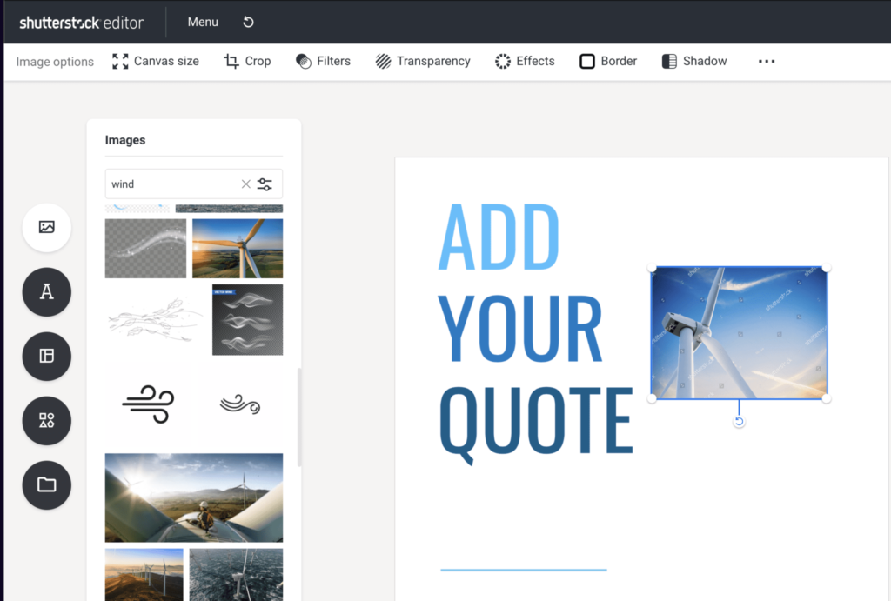Click the rotate handle below the selected image
The height and width of the screenshot is (601, 891).
coord(739,421)
